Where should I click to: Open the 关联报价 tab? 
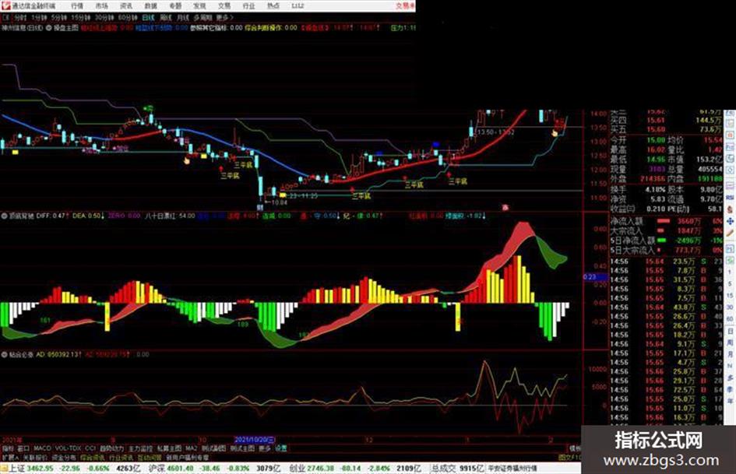(x=35, y=457)
